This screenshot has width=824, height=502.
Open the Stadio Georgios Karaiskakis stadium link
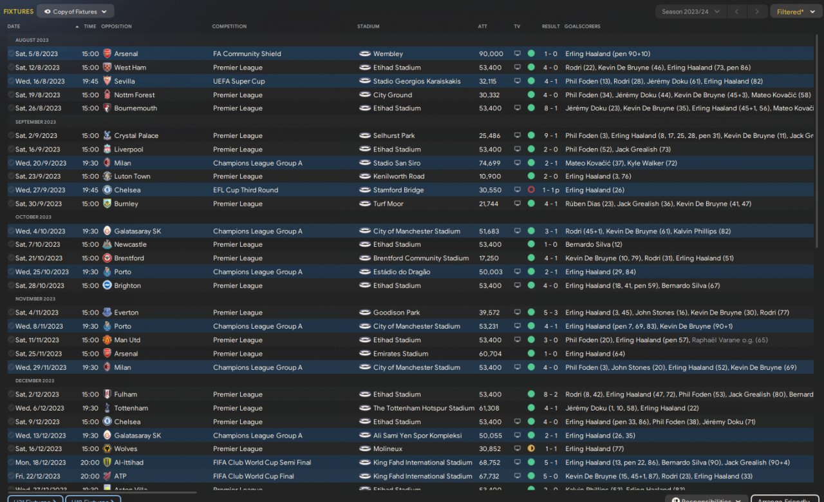click(417, 81)
